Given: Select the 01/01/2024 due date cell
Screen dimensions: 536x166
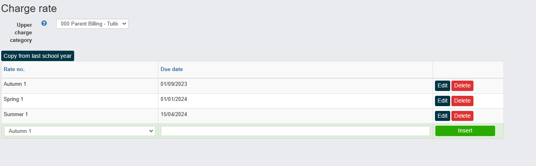Looking at the screenshot, I should pyautogui.click(x=295, y=101).
